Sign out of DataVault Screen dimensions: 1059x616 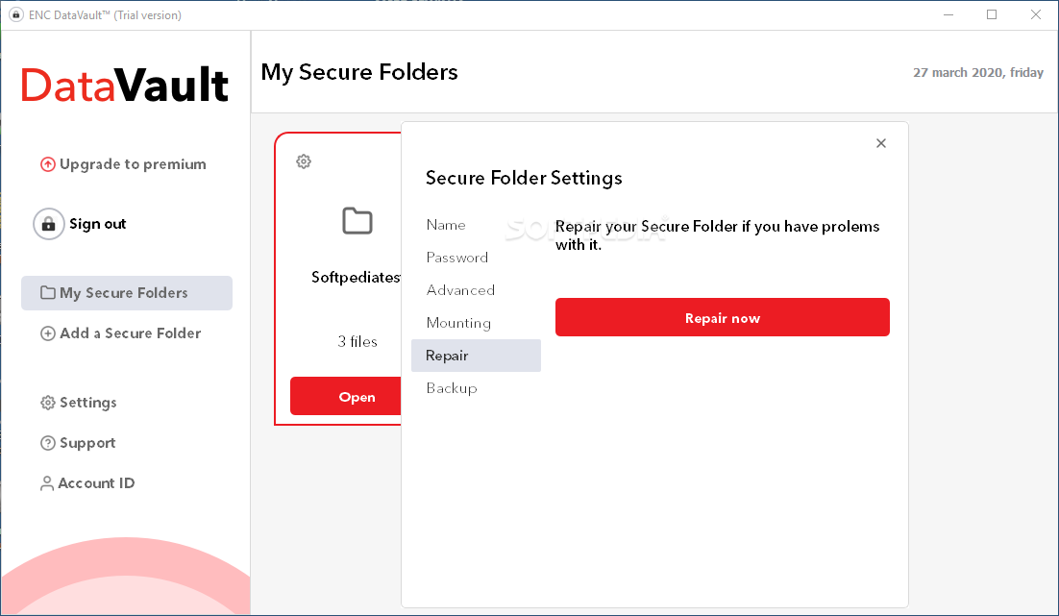point(98,224)
